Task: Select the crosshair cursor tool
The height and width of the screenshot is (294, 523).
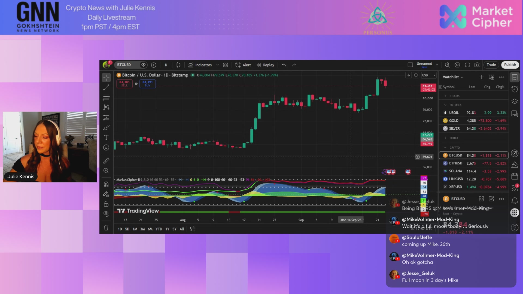Action: [106, 78]
